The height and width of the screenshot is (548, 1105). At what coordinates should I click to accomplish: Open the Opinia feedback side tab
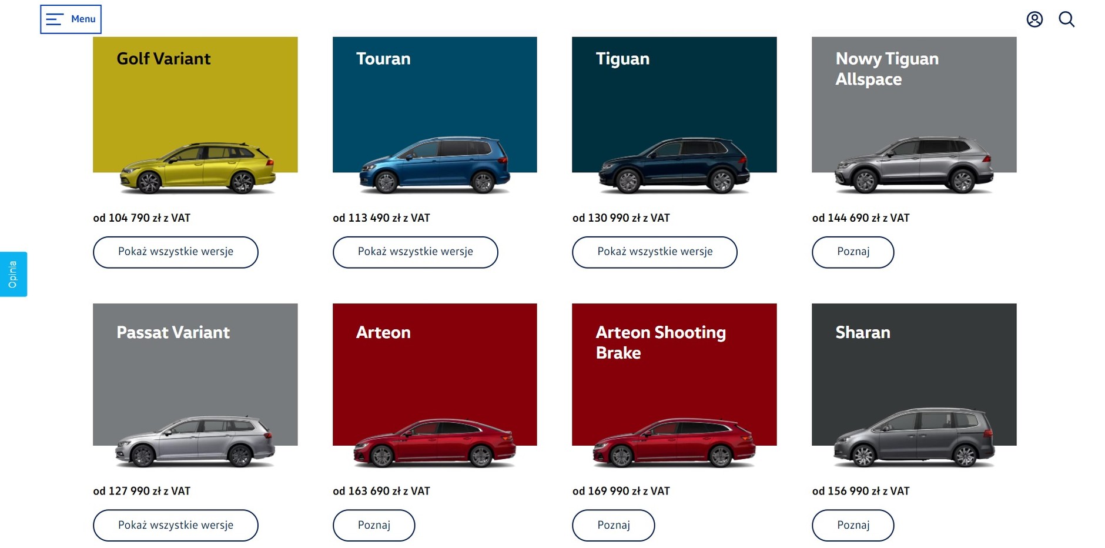click(x=13, y=273)
